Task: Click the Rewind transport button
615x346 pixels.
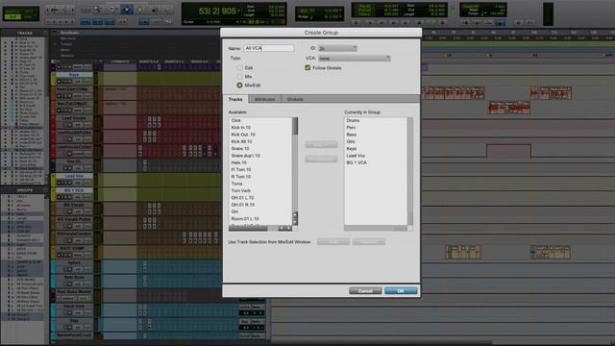Action: coord(381,23)
